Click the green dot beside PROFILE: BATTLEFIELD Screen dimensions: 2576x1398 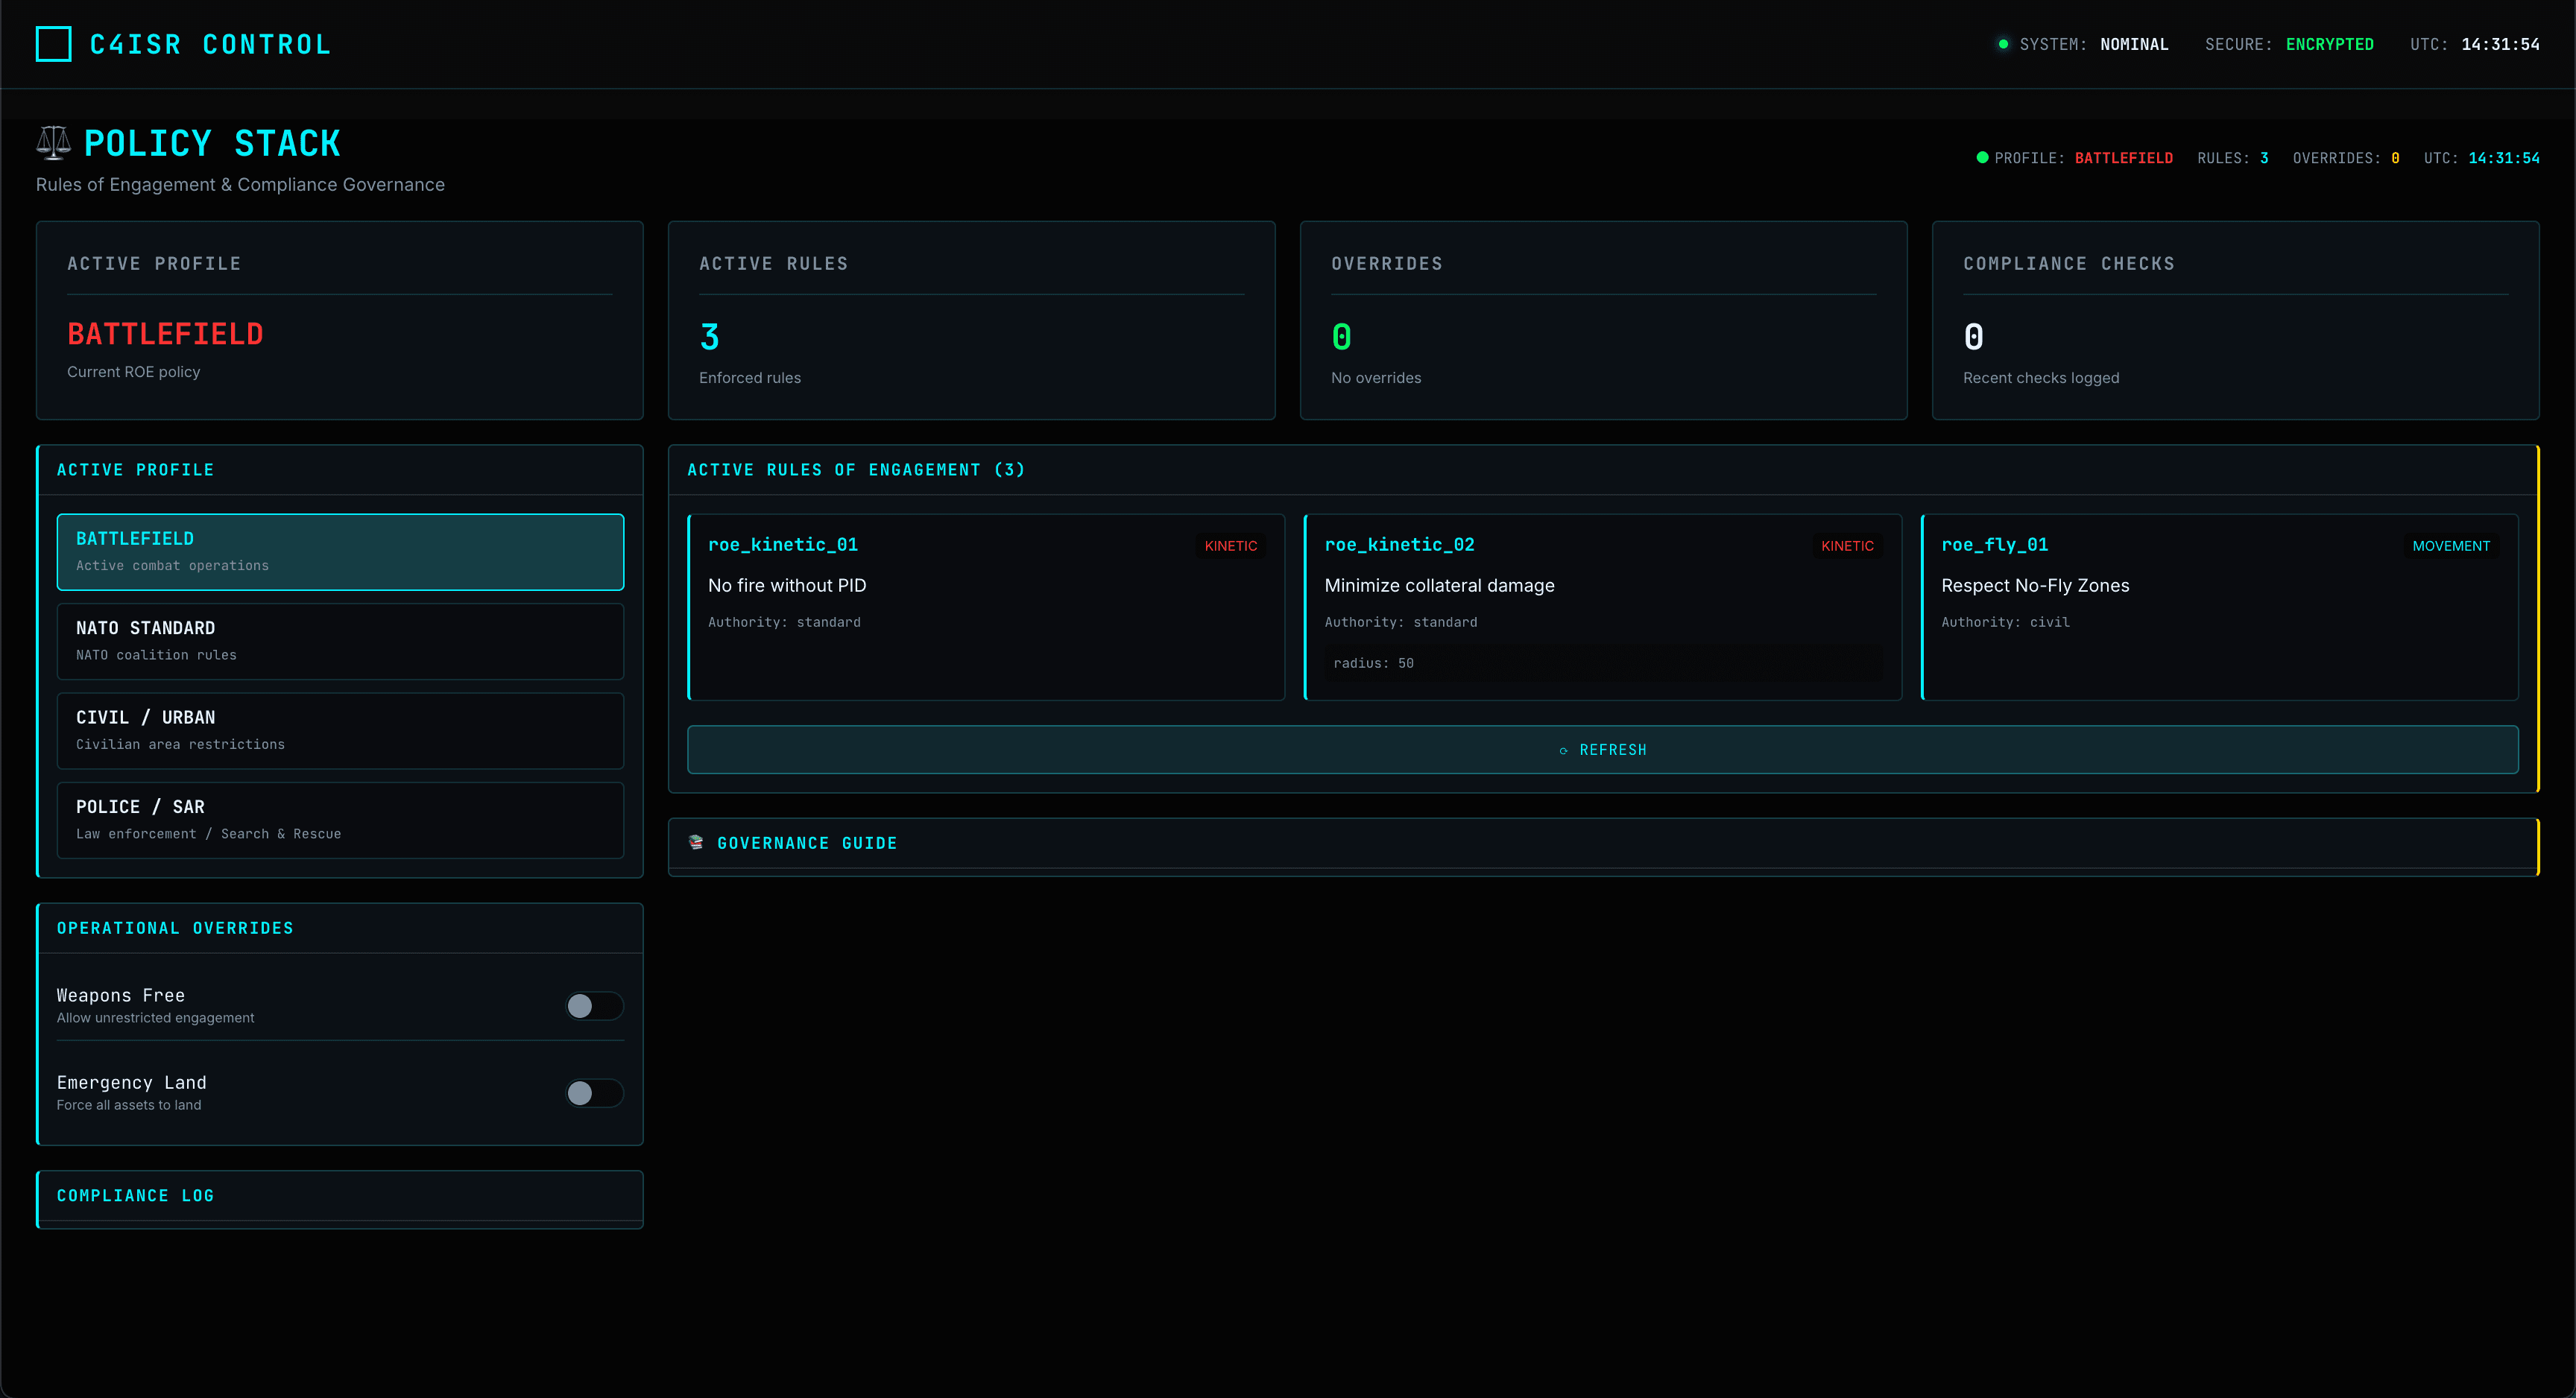tap(1983, 157)
